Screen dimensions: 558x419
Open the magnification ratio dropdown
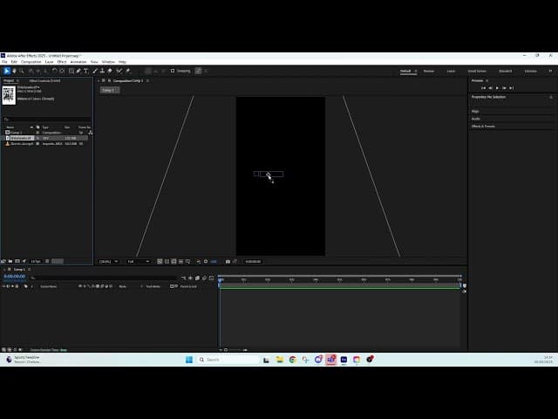pos(108,261)
